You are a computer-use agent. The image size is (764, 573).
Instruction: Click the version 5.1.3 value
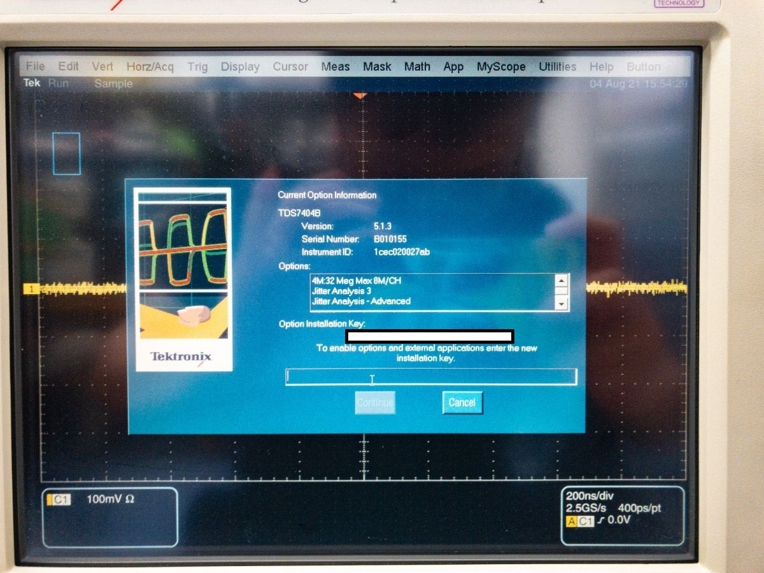click(383, 226)
